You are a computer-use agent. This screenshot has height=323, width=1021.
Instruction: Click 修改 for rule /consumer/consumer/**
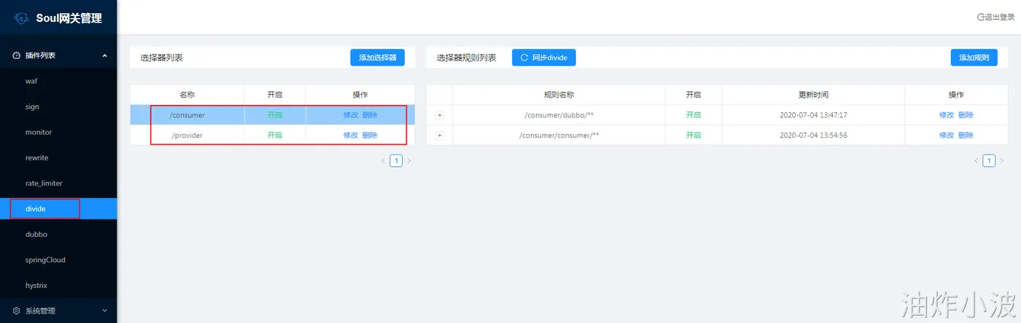point(947,135)
